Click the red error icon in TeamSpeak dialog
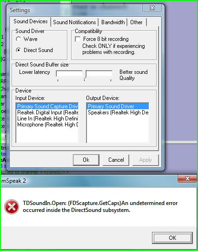 pyautogui.click(x=12, y=207)
